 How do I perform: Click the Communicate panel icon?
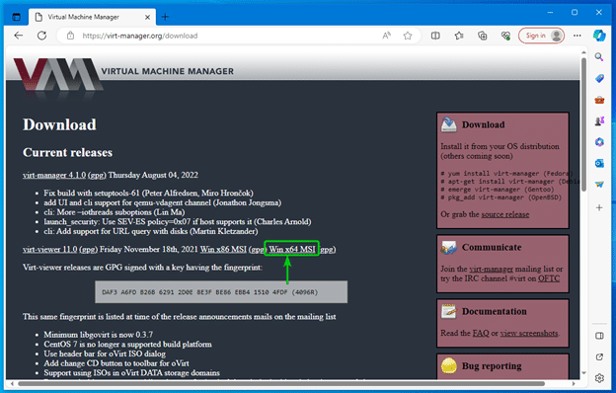coord(448,247)
